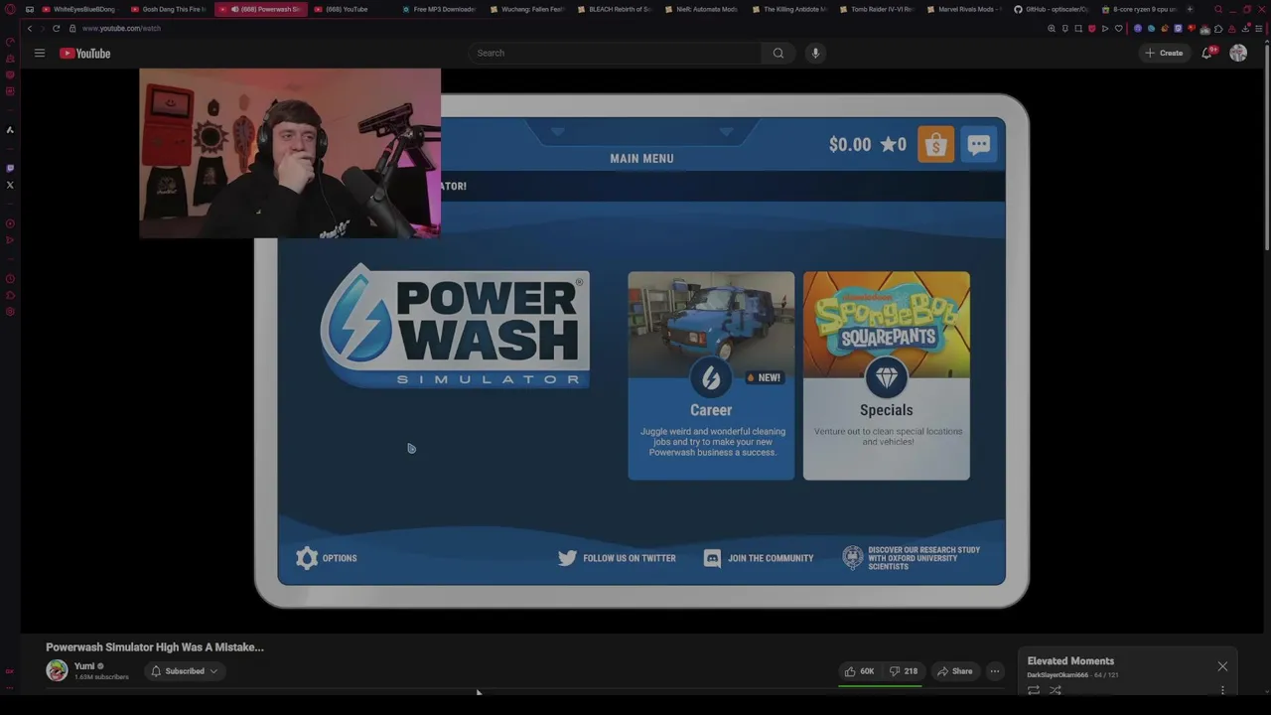Toggle loop playlist in Elevated Moments
This screenshot has height=715, width=1271.
(1034, 690)
